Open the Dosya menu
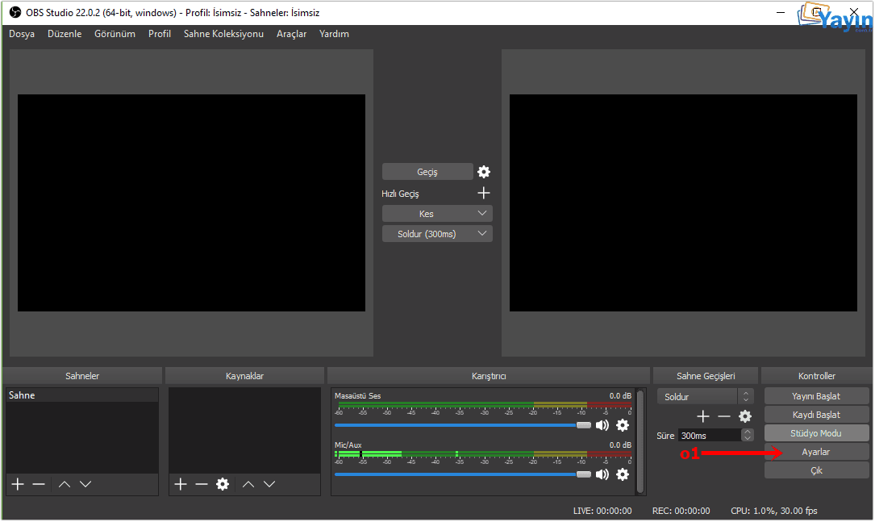Screen dimensions: 875x522 click(x=22, y=34)
